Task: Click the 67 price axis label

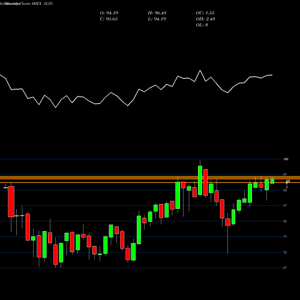Action: pos(285,268)
